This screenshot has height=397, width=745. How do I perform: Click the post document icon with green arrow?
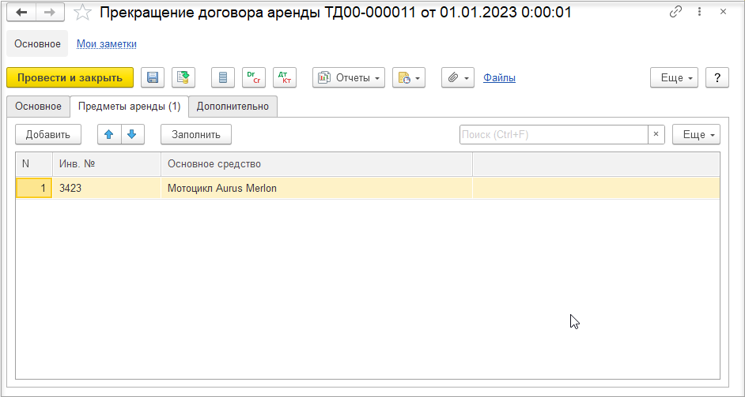(183, 78)
